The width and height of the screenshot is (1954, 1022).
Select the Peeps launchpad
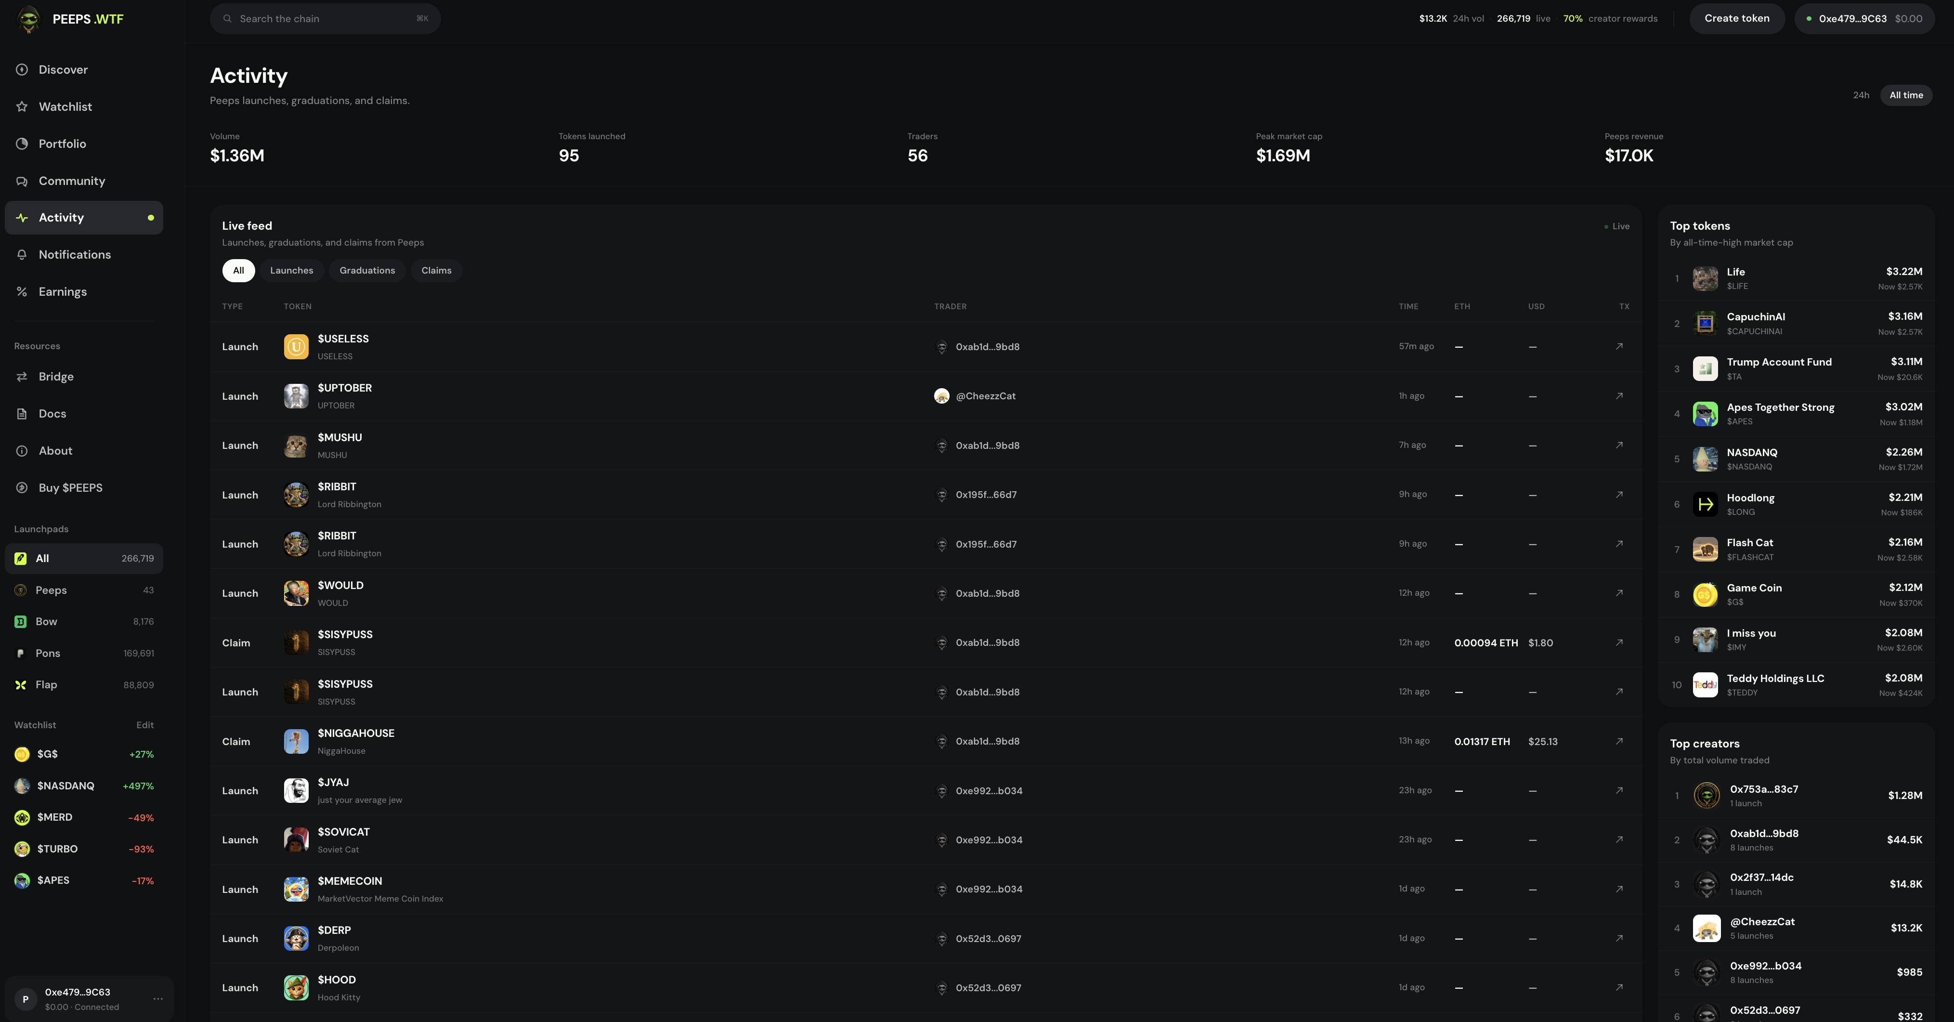coord(84,590)
